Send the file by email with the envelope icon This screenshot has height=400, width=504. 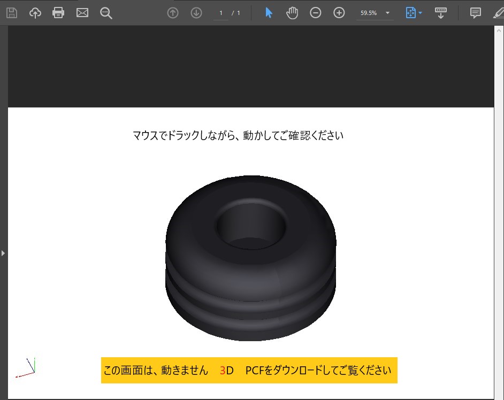click(82, 13)
